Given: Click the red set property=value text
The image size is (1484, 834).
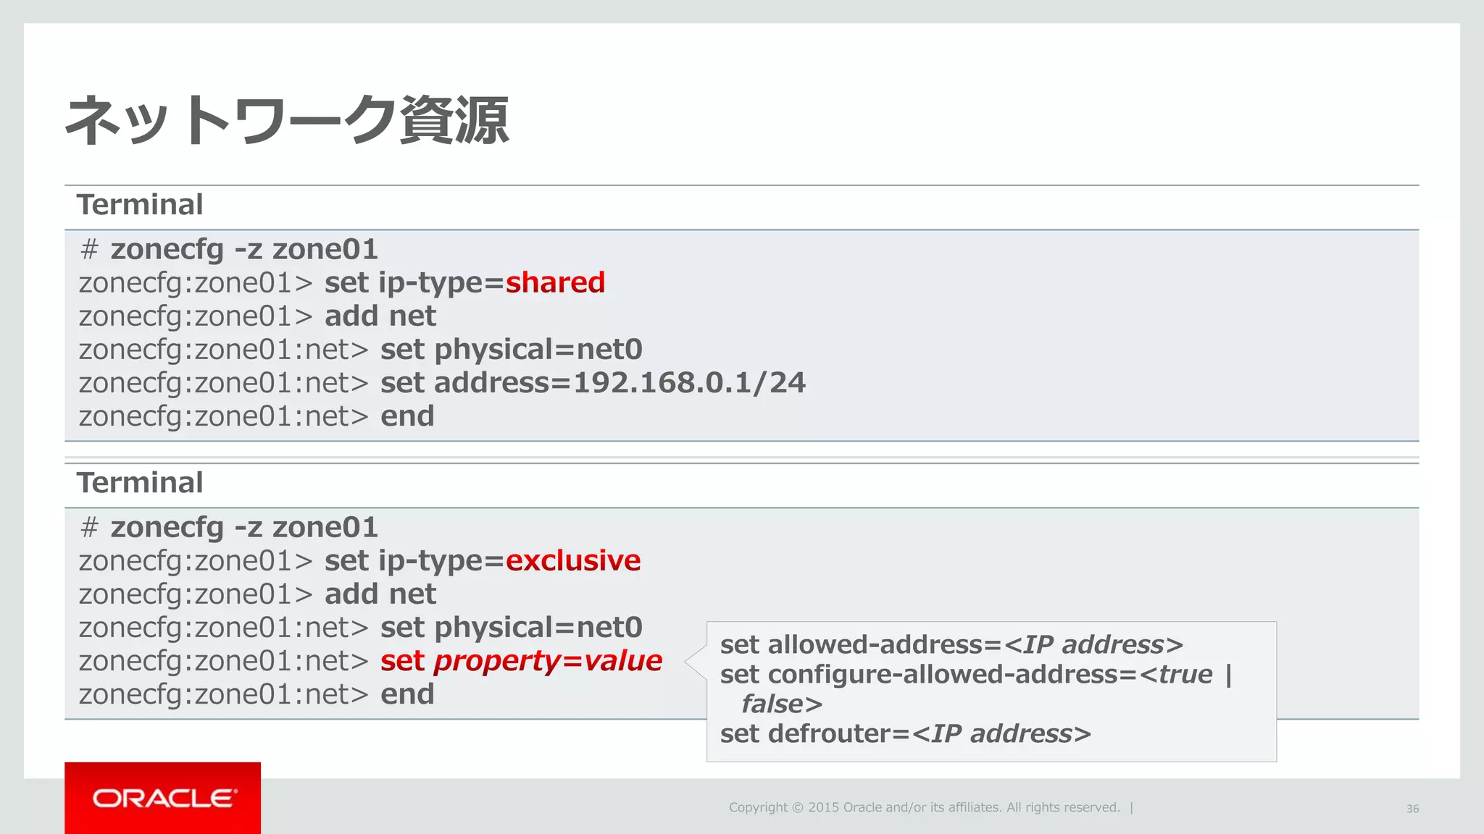Looking at the screenshot, I should click(x=521, y=662).
